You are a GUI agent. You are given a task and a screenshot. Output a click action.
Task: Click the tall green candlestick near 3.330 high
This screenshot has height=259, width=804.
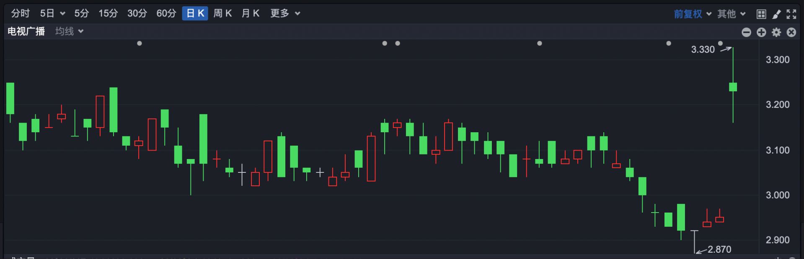(x=733, y=87)
